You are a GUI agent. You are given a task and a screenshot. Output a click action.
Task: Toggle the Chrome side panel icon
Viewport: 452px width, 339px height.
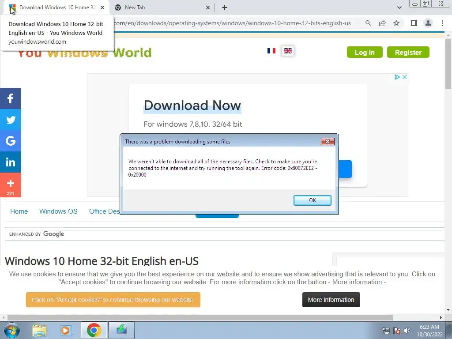[x=414, y=23]
